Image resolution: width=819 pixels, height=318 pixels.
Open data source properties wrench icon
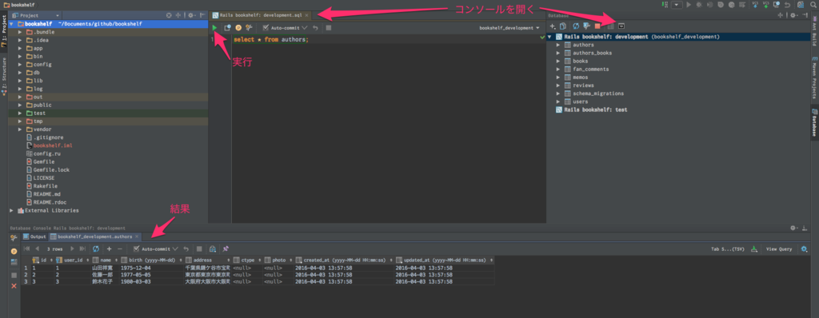[586, 26]
